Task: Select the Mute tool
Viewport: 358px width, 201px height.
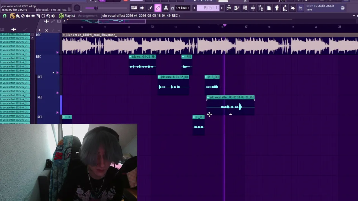Action: (x=28, y=16)
